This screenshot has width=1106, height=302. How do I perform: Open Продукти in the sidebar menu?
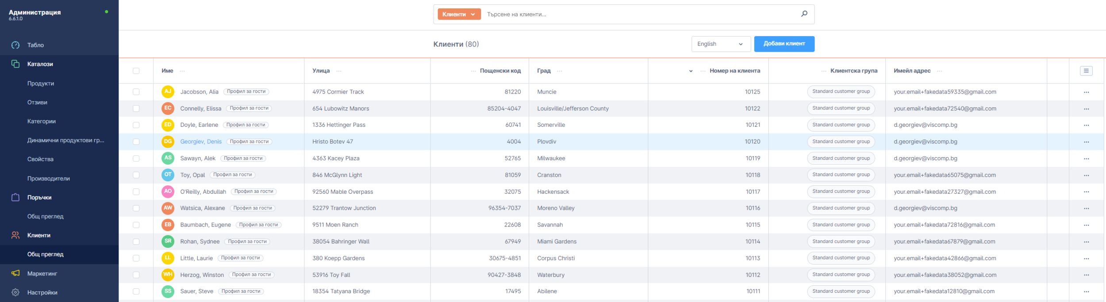coord(41,83)
